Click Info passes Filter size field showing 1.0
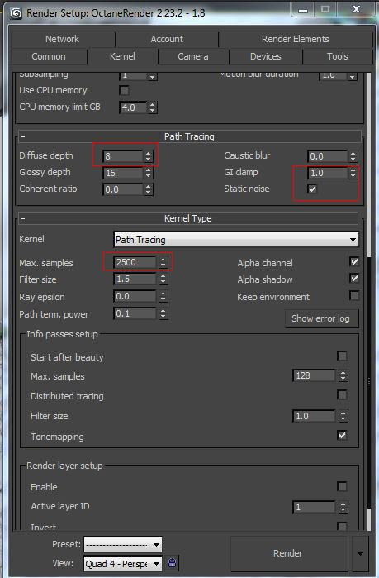The height and width of the screenshot is (578, 379). 314,416
